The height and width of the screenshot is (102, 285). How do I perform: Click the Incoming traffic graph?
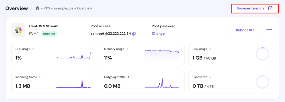tap(73, 84)
